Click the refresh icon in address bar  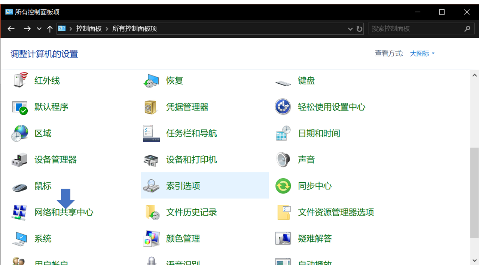tap(360, 29)
